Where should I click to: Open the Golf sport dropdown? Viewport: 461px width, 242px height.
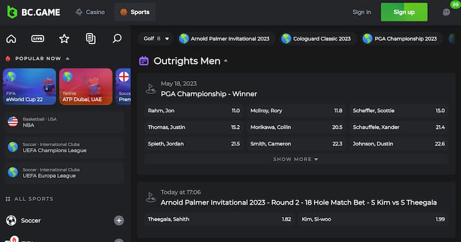[x=156, y=39]
